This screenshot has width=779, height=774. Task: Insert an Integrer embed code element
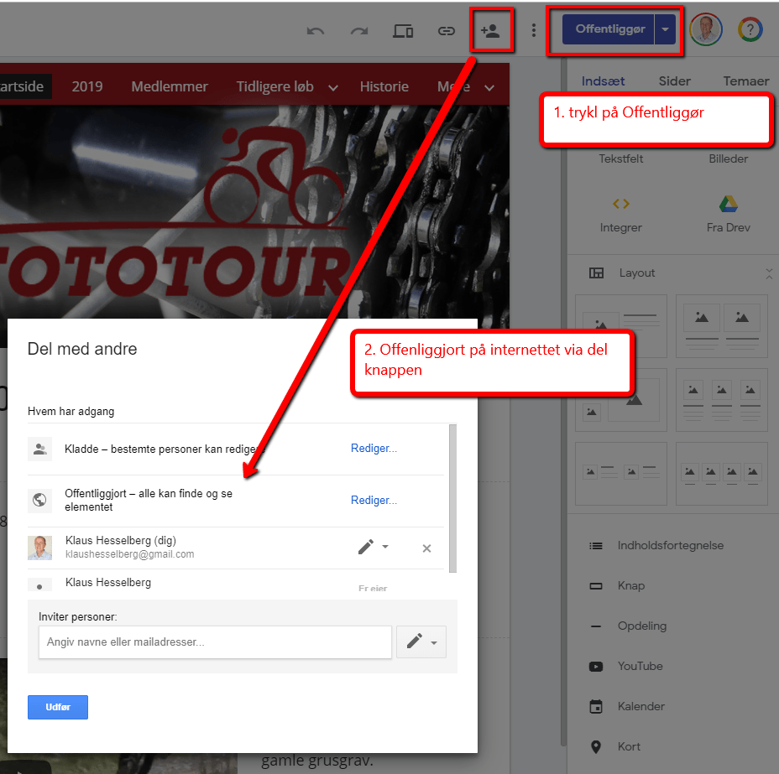620,215
